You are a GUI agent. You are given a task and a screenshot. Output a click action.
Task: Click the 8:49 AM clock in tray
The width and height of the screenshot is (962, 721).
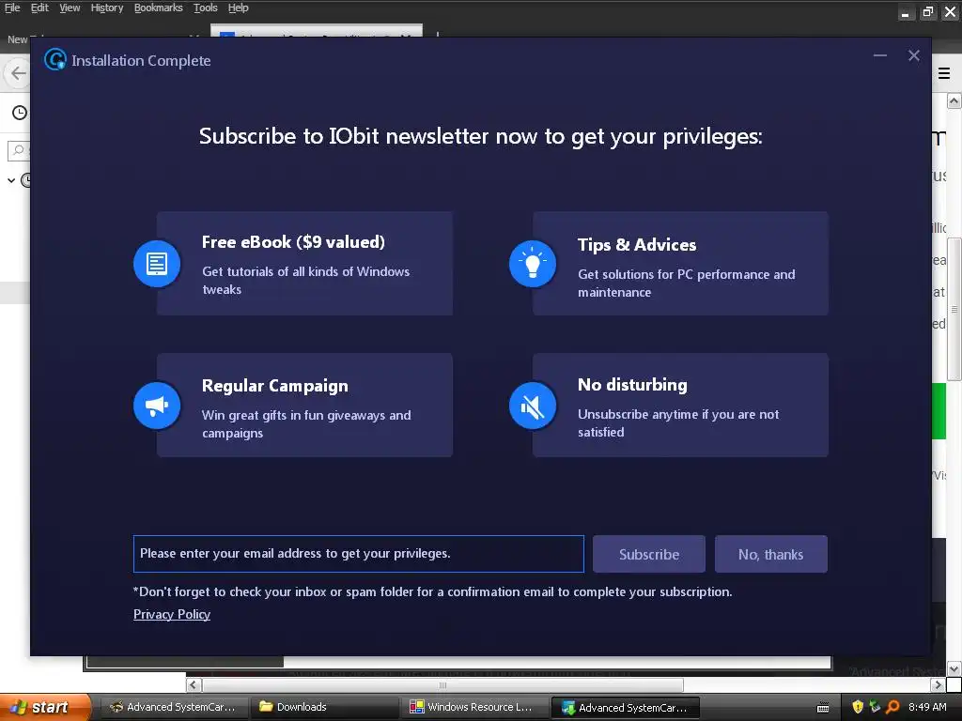[927, 707]
